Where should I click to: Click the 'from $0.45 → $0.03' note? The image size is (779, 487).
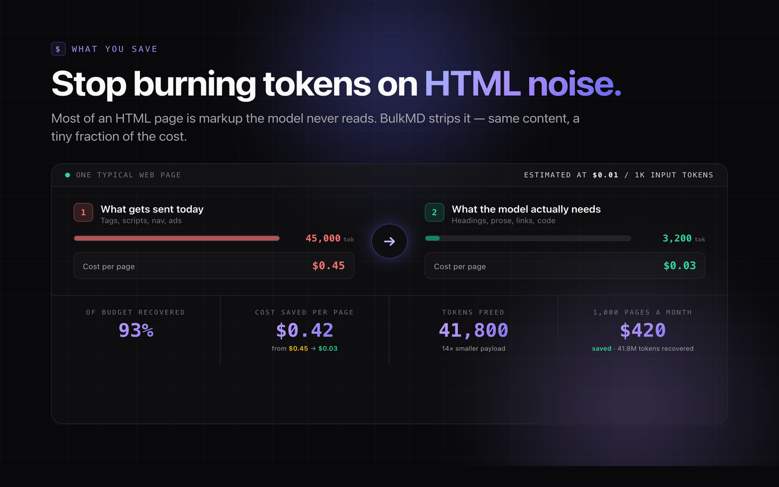coord(304,348)
